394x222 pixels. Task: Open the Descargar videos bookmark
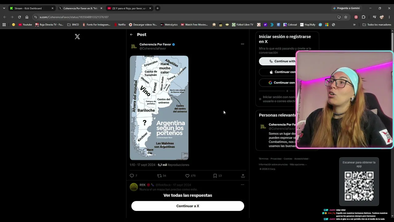click(143, 25)
